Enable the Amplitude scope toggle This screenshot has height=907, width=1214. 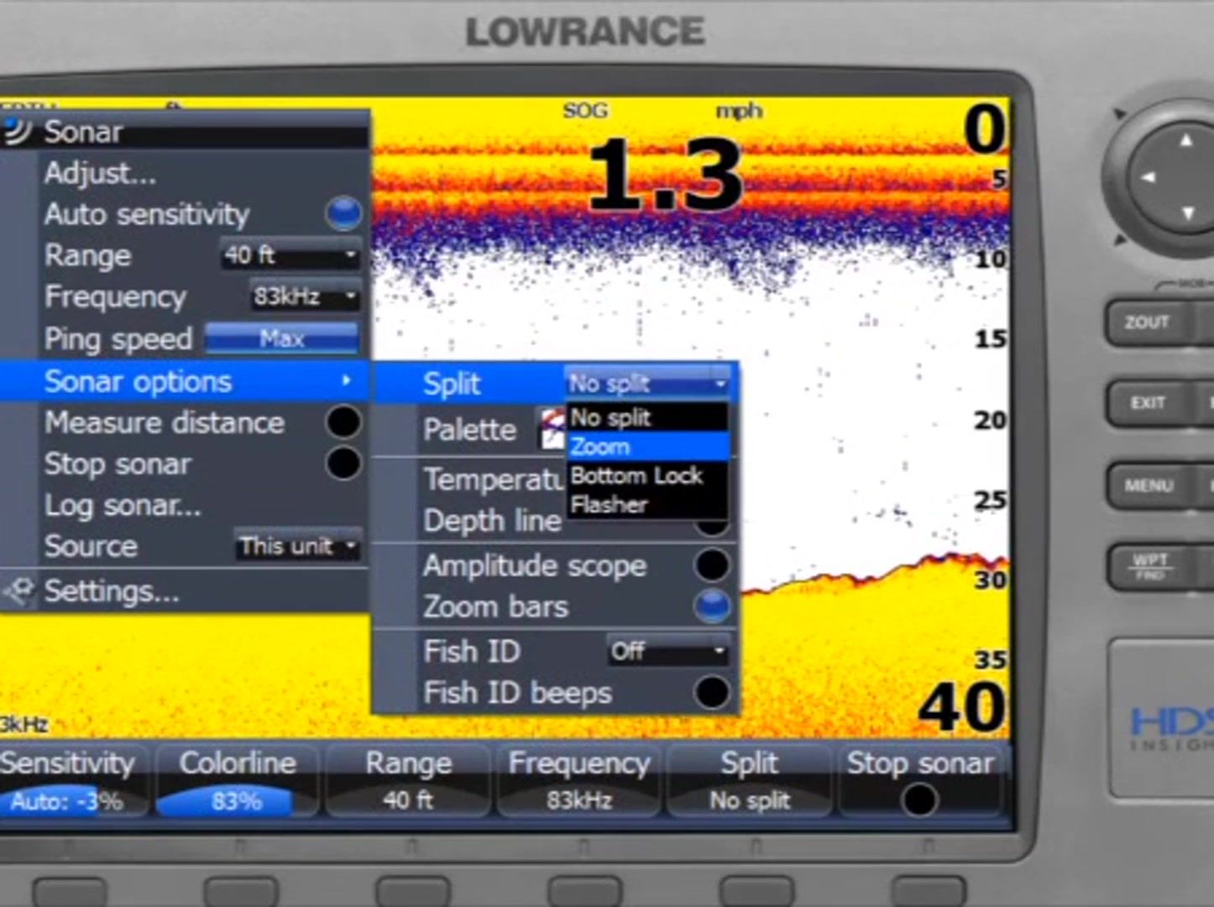(x=712, y=565)
